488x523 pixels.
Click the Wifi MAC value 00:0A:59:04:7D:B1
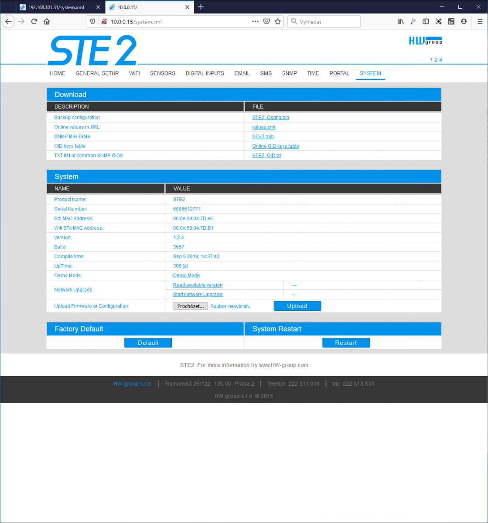point(193,228)
